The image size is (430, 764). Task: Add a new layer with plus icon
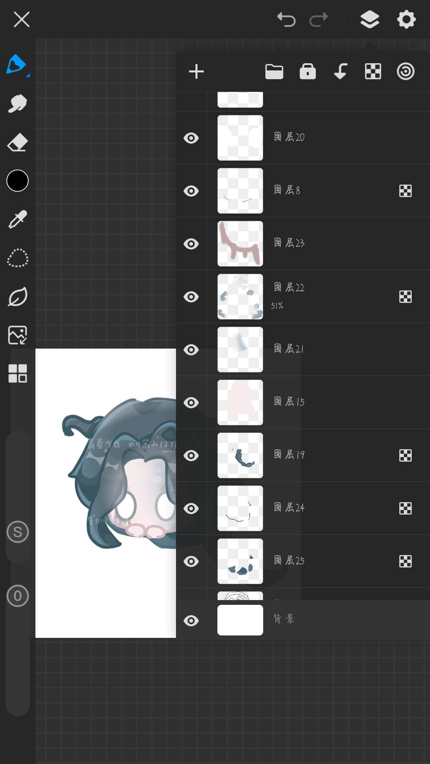pos(196,72)
